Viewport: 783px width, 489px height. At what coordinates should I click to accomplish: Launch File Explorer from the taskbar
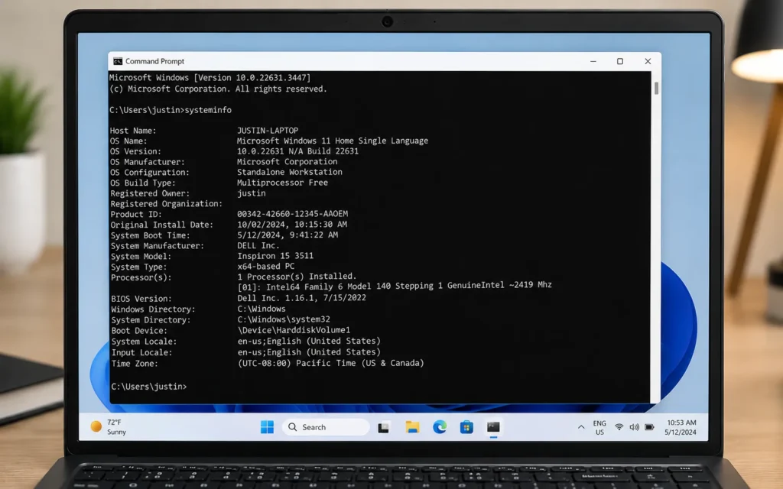click(412, 427)
